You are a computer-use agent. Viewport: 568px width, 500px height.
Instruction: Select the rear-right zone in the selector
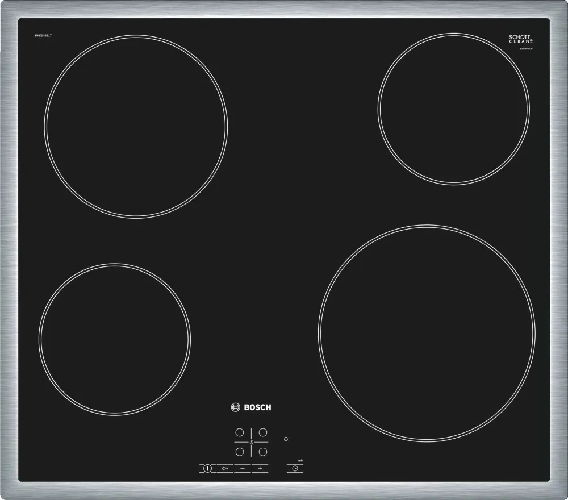pos(263,432)
